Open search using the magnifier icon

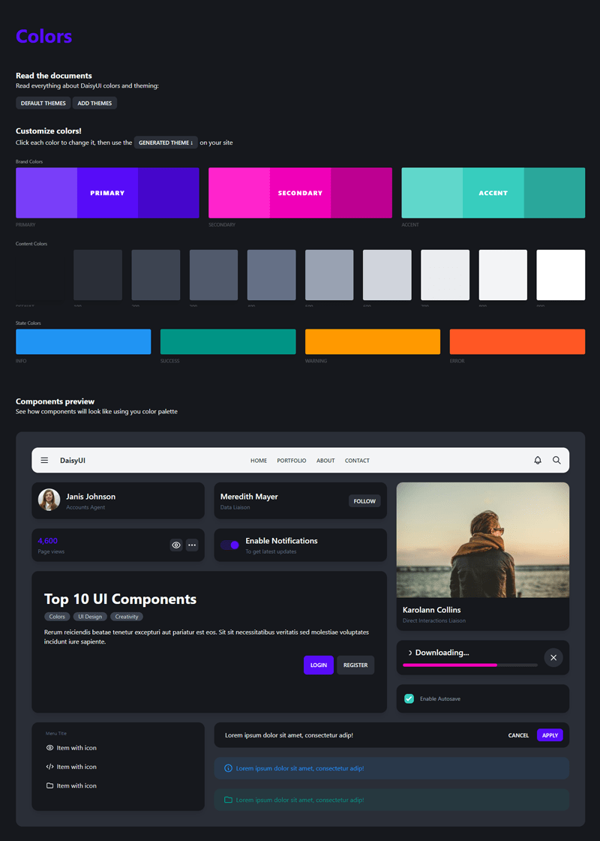coord(556,460)
